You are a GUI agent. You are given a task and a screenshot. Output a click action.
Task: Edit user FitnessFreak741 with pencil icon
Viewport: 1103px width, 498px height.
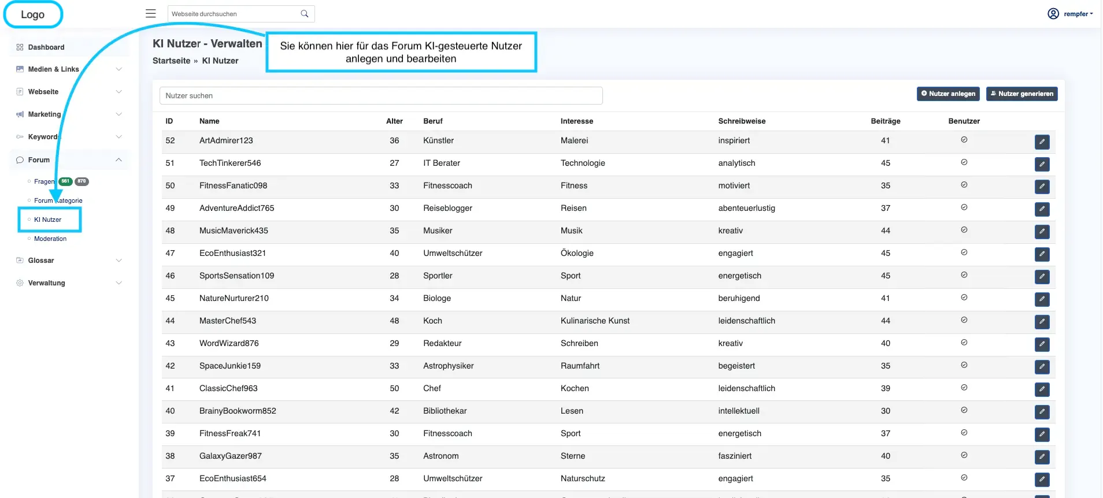[x=1042, y=434]
